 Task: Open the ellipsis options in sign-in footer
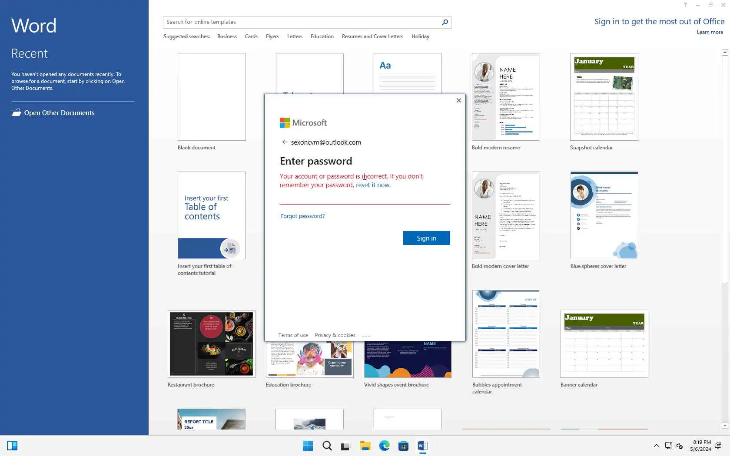[366, 336]
